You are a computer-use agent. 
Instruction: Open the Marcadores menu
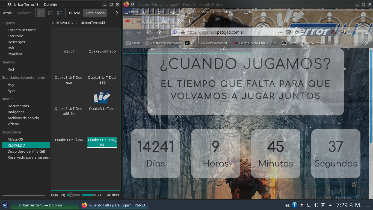(198, 12)
